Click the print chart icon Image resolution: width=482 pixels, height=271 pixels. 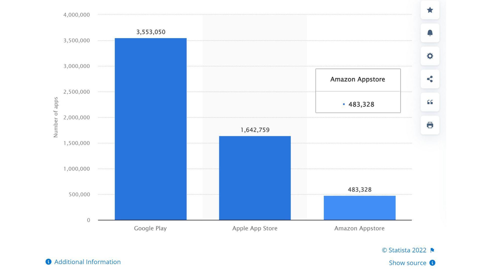pos(430,125)
